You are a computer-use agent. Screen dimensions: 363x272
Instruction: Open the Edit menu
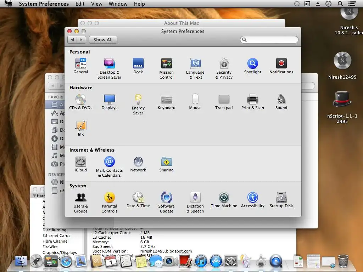point(80,4)
